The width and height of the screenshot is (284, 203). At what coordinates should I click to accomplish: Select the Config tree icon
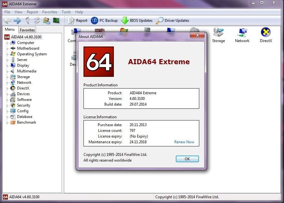click(x=13, y=111)
